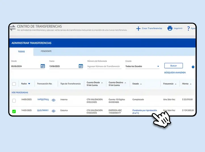Sort by Estado column
The height and width of the screenshot is (152, 205).
[141, 84]
